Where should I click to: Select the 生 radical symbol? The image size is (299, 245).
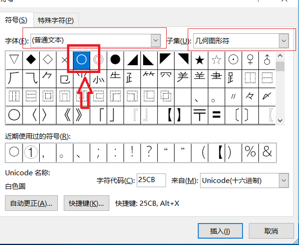[x=115, y=78]
